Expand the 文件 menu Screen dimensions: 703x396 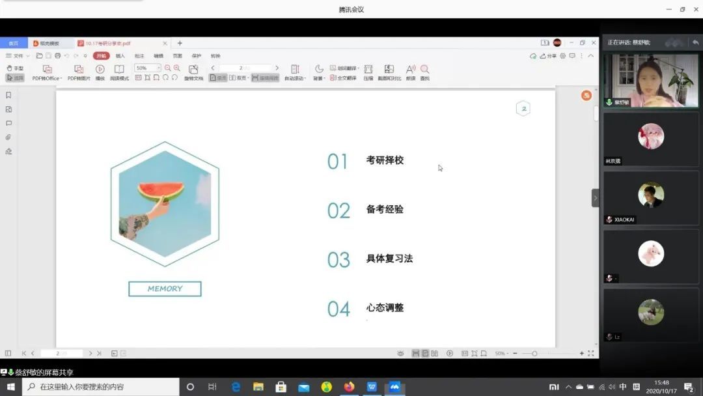18,56
